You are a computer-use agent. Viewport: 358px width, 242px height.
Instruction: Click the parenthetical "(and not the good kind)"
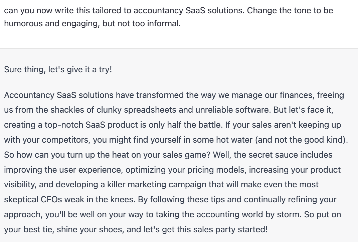pos(300,140)
